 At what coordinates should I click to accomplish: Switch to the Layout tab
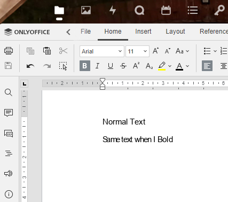pyautogui.click(x=175, y=32)
